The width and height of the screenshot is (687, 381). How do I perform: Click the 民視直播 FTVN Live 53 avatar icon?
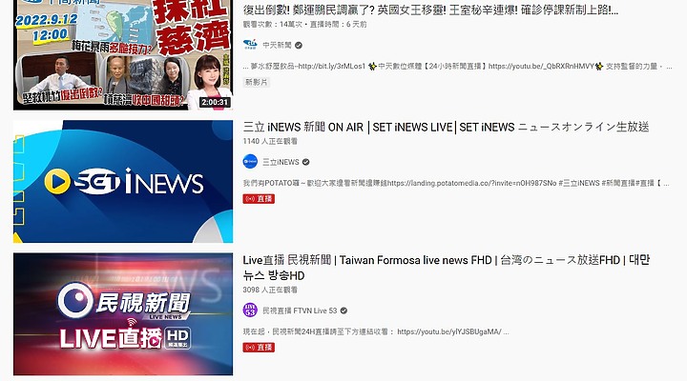pos(250,311)
